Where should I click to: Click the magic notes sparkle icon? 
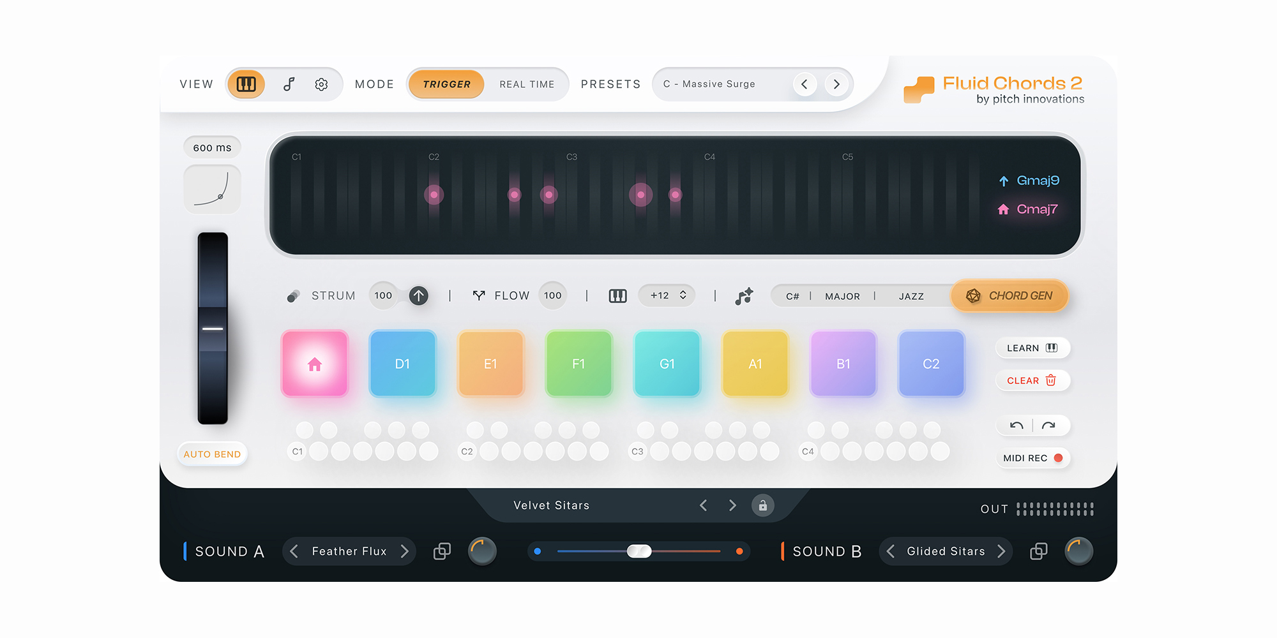[x=744, y=296]
